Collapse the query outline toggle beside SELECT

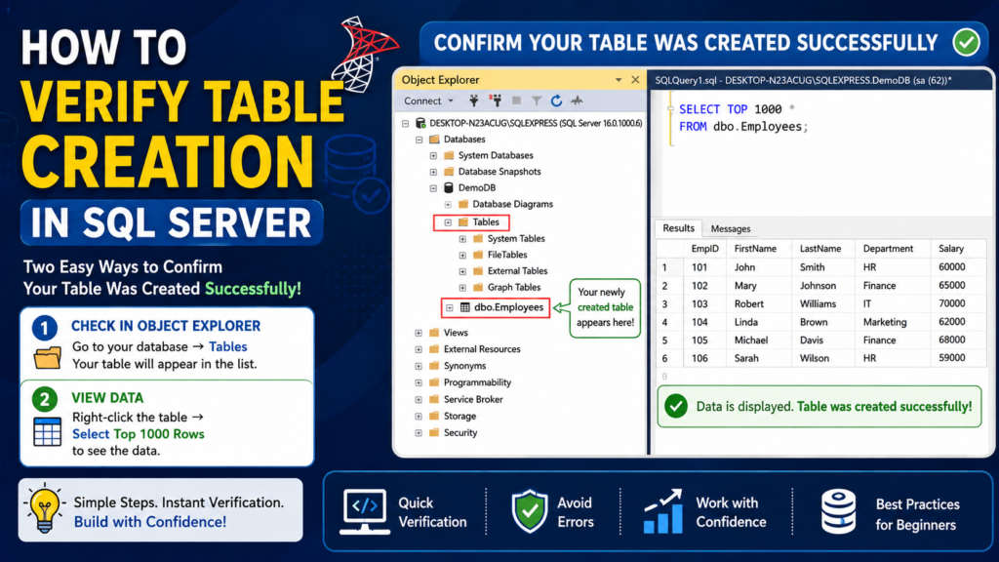(670, 109)
